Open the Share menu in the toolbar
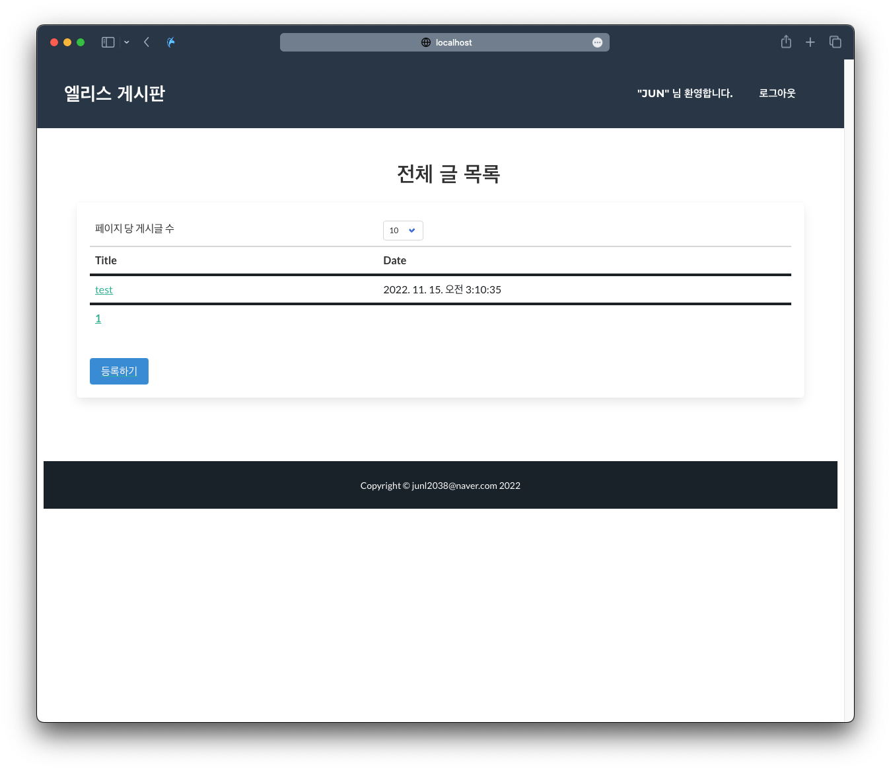The width and height of the screenshot is (891, 771). click(785, 42)
